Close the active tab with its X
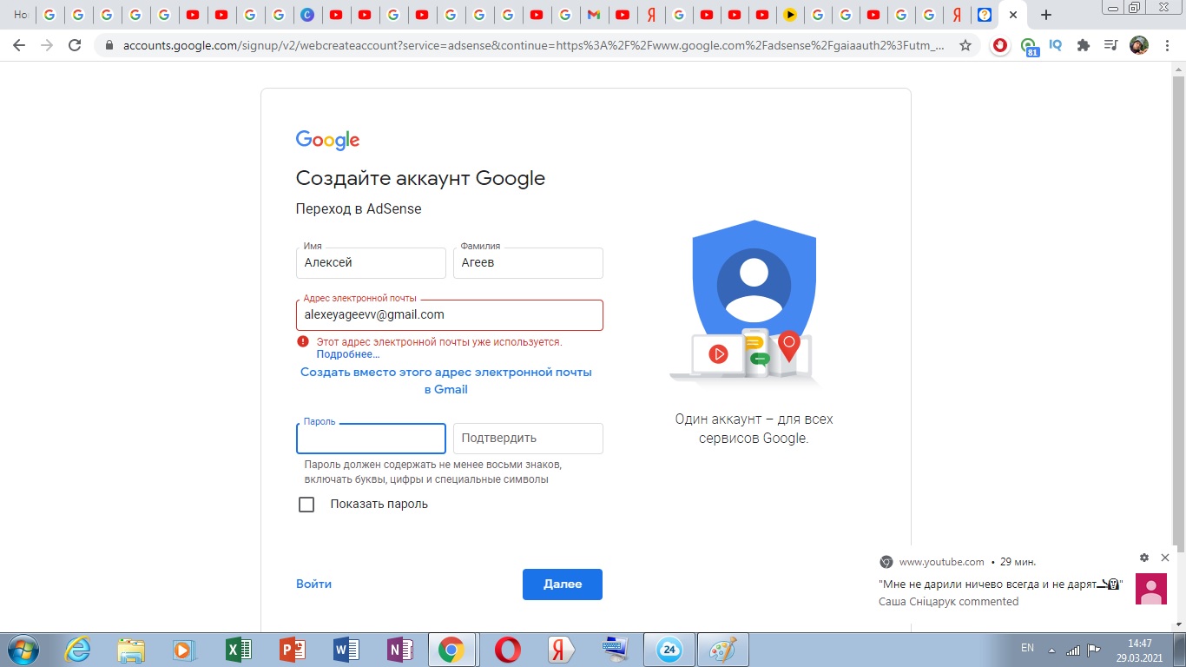The image size is (1186, 667). tap(1012, 15)
